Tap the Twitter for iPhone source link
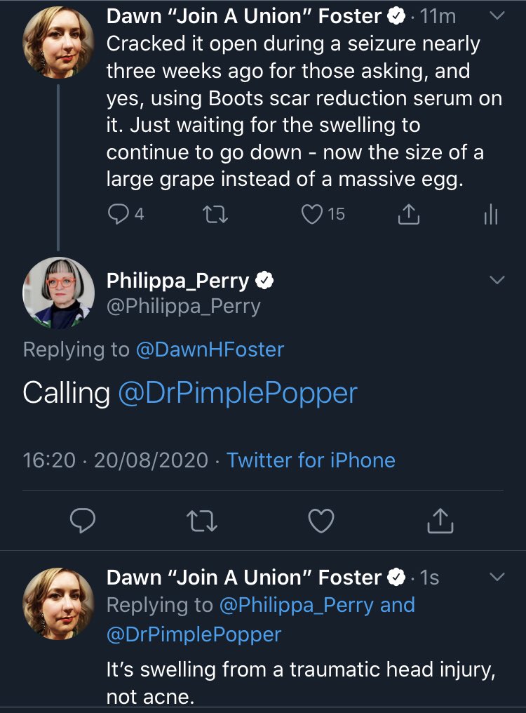Viewport: 526px width, 713px height. (311, 460)
